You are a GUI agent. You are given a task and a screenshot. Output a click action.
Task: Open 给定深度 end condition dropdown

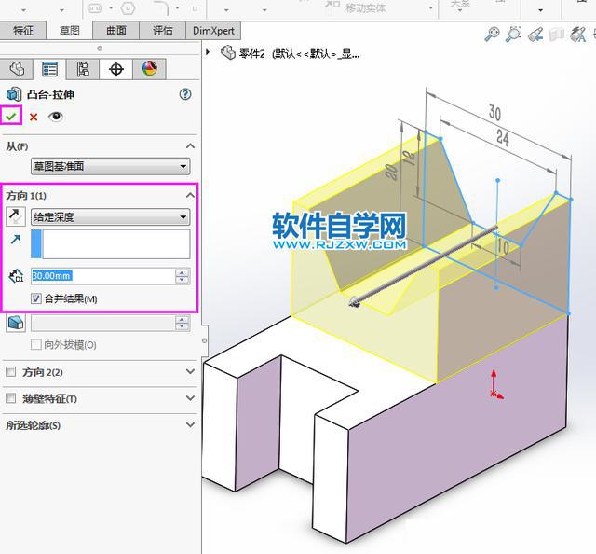[x=111, y=217]
